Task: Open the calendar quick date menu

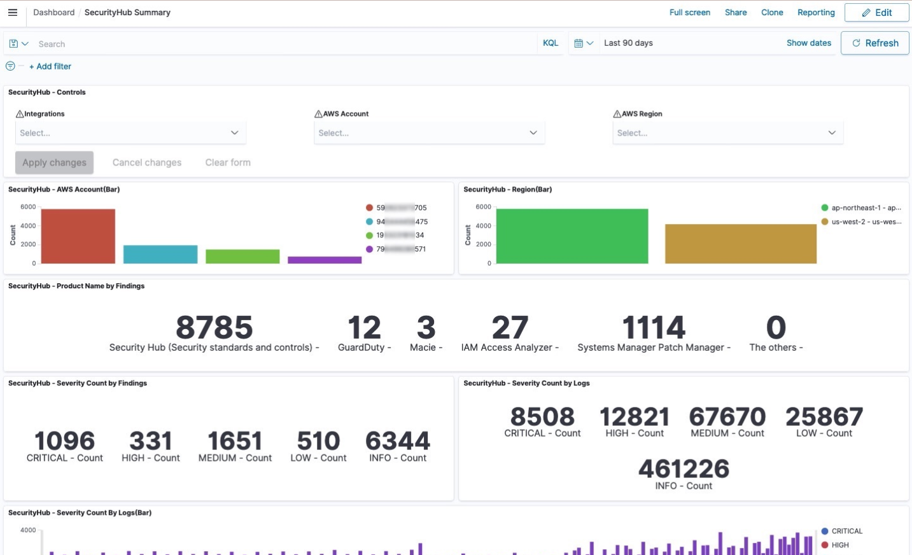Action: coord(584,43)
